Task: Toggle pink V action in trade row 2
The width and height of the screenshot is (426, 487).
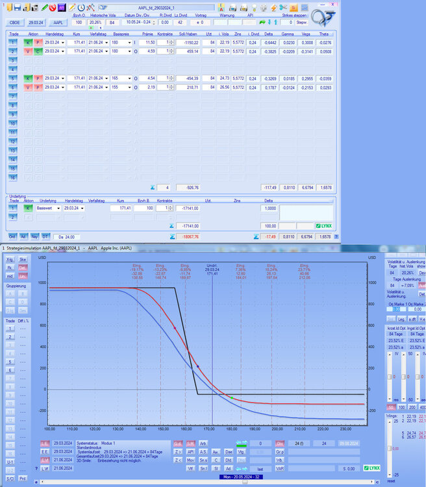Action: coord(28,51)
